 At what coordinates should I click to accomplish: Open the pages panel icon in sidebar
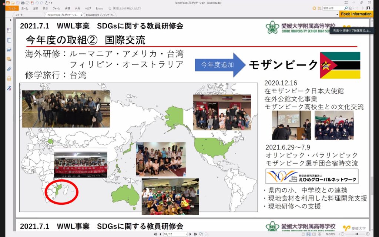click(9, 40)
